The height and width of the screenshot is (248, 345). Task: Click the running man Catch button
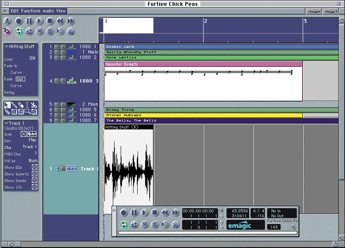[7, 21]
